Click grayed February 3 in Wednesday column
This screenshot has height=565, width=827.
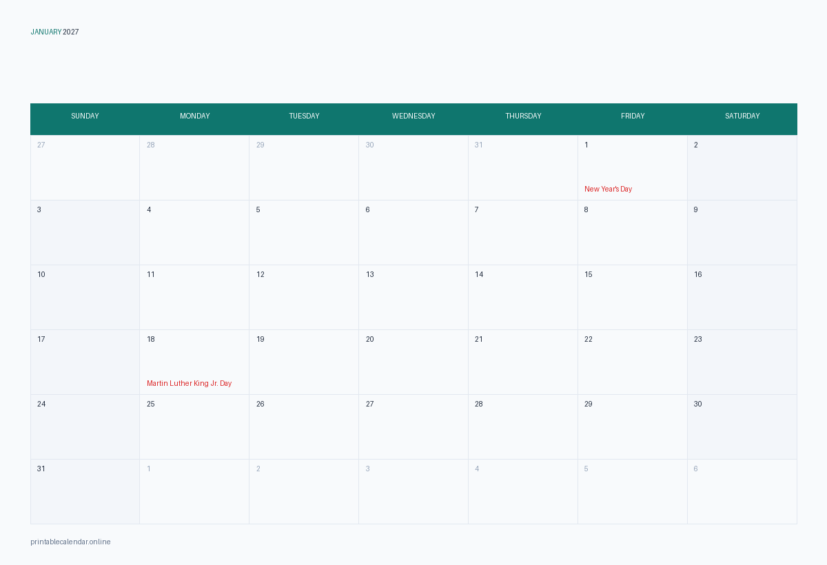[x=368, y=469]
